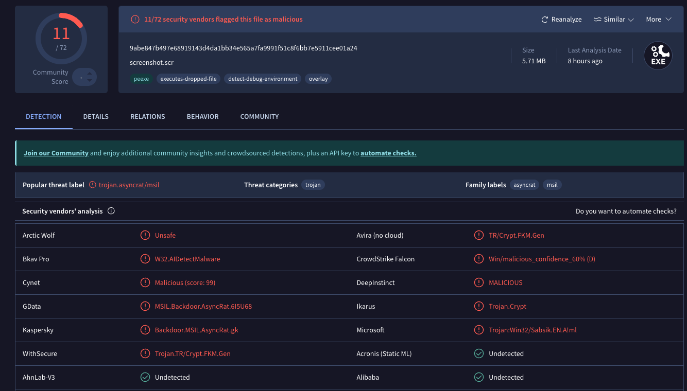The width and height of the screenshot is (687, 391).
Task: Click alert icon beside Microsoft's Trojan:Win32/Sabsik detection
Action: point(479,330)
